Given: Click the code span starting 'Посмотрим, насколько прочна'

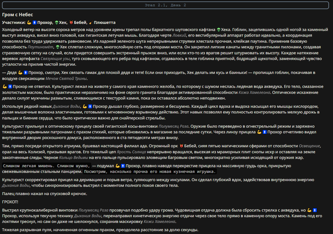Looking at the screenshot, I should click(x=150, y=172).
